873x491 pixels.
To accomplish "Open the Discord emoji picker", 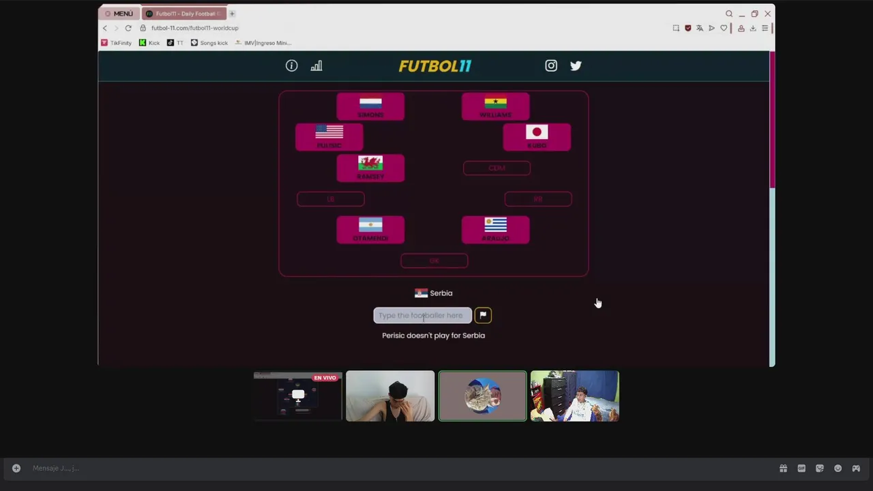I will click(x=838, y=468).
